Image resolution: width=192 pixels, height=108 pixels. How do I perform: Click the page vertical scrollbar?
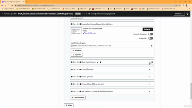[191, 91]
